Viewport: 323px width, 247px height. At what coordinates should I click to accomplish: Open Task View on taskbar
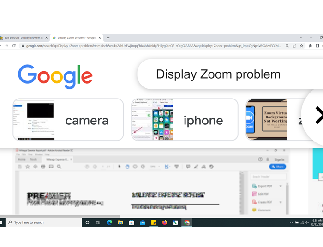98,222
